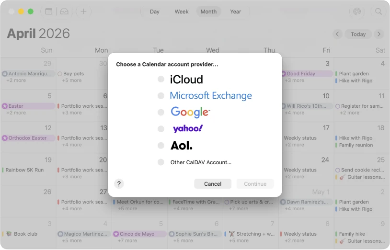The width and height of the screenshot is (390, 250).
Task: Click the iCloud logo
Action: pyautogui.click(x=186, y=80)
